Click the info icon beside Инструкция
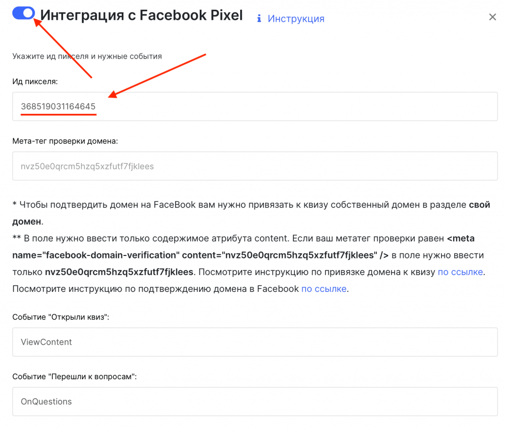The width and height of the screenshot is (505, 431). tap(258, 19)
